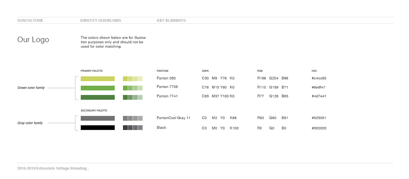Open the IDENTITY GUIDELINES header section
409x179 pixels.
(101, 20)
